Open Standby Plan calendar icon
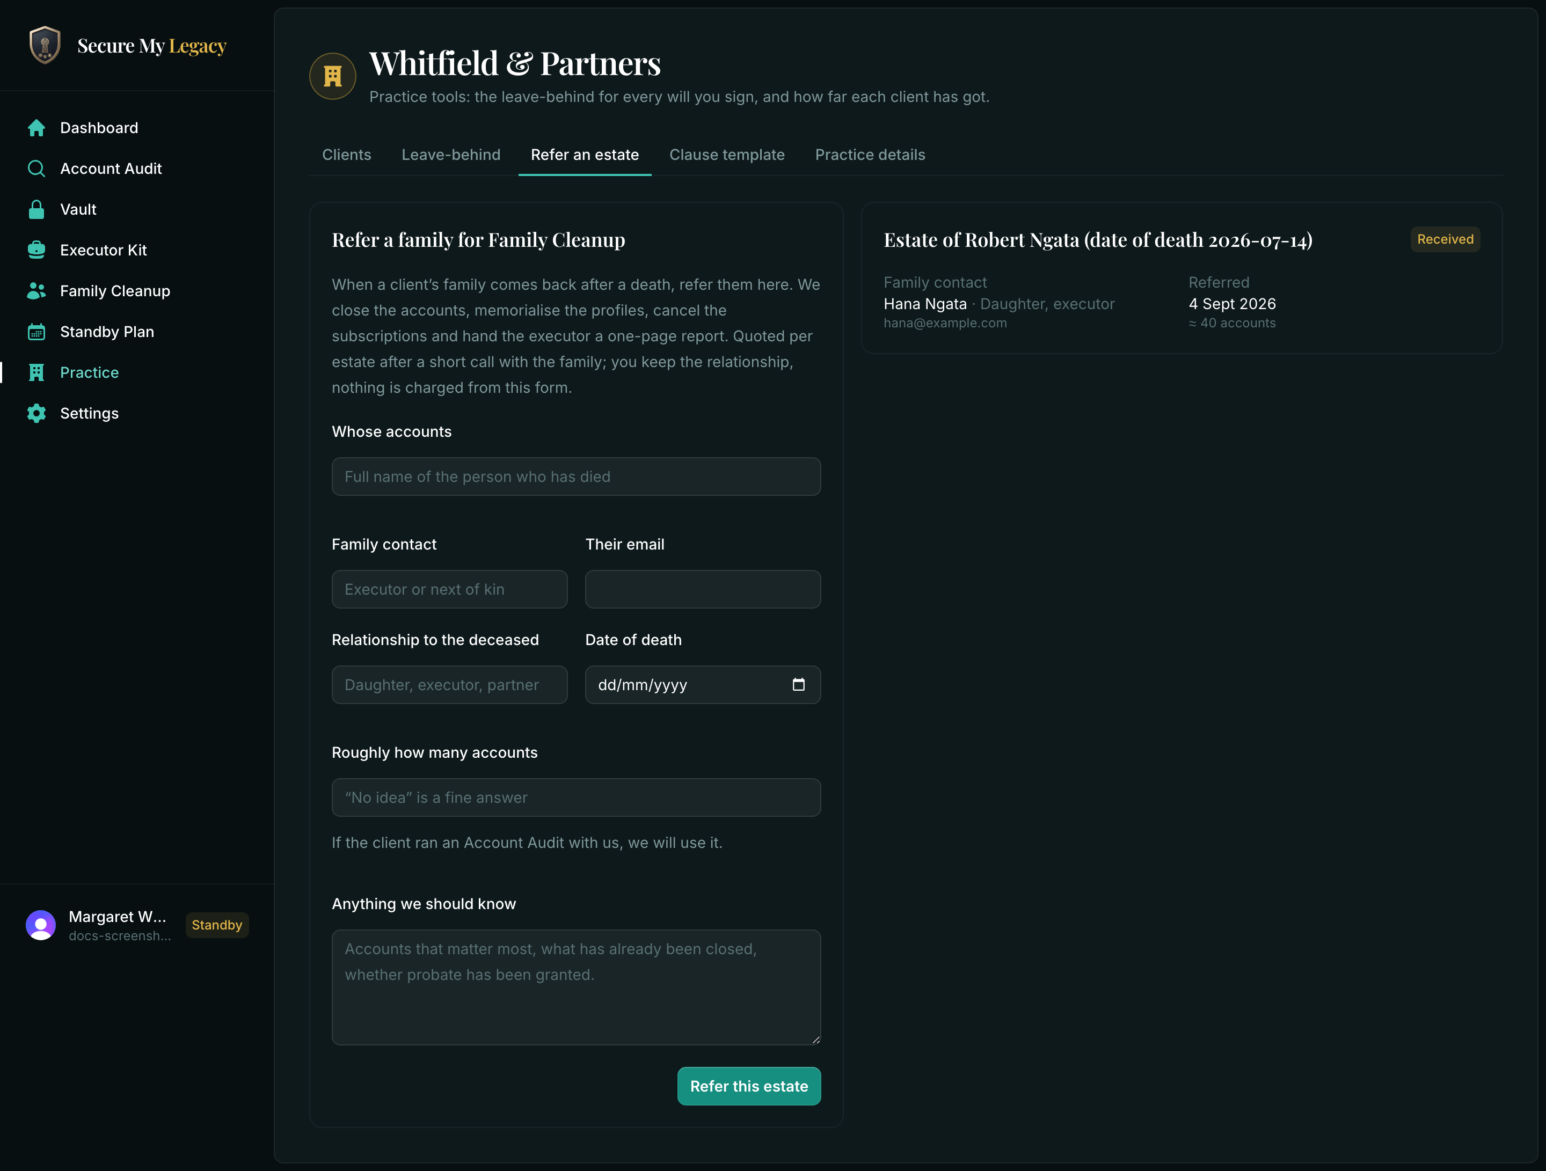Screen dimensions: 1546x1171 click(37, 332)
